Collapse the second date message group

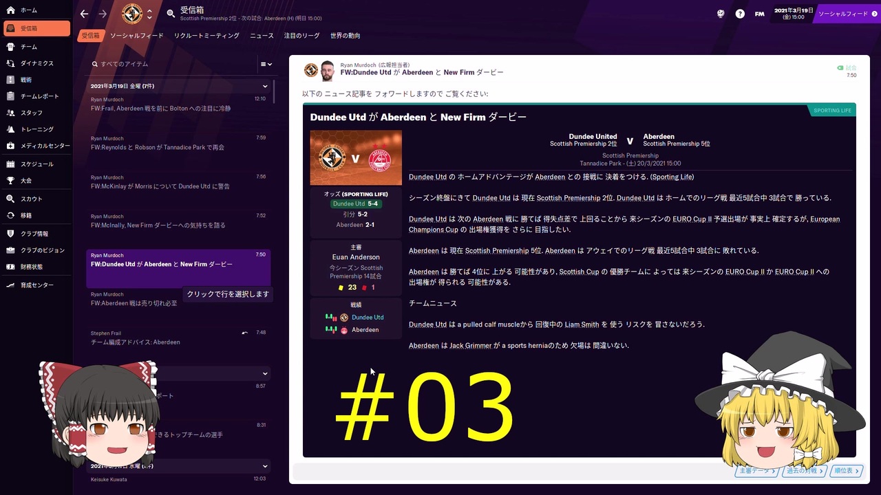(265, 373)
